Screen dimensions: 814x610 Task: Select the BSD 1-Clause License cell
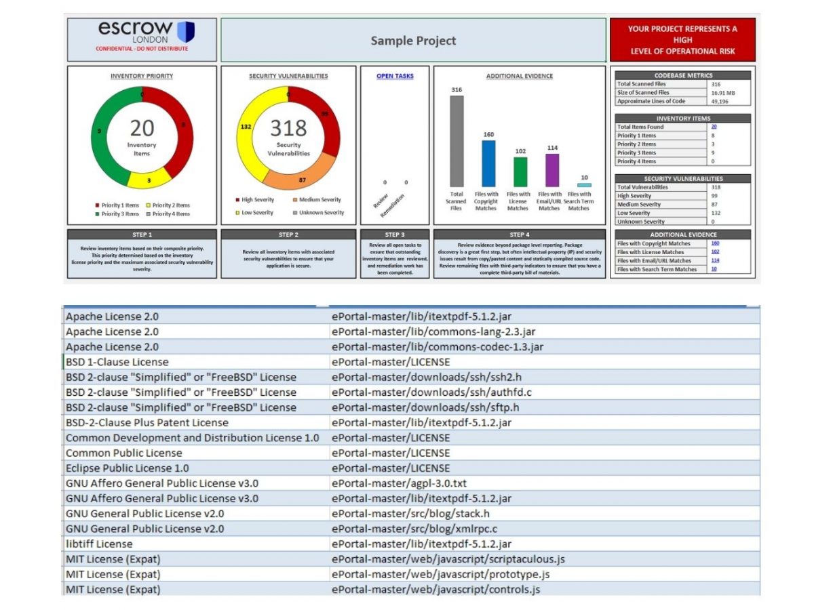tap(196, 362)
